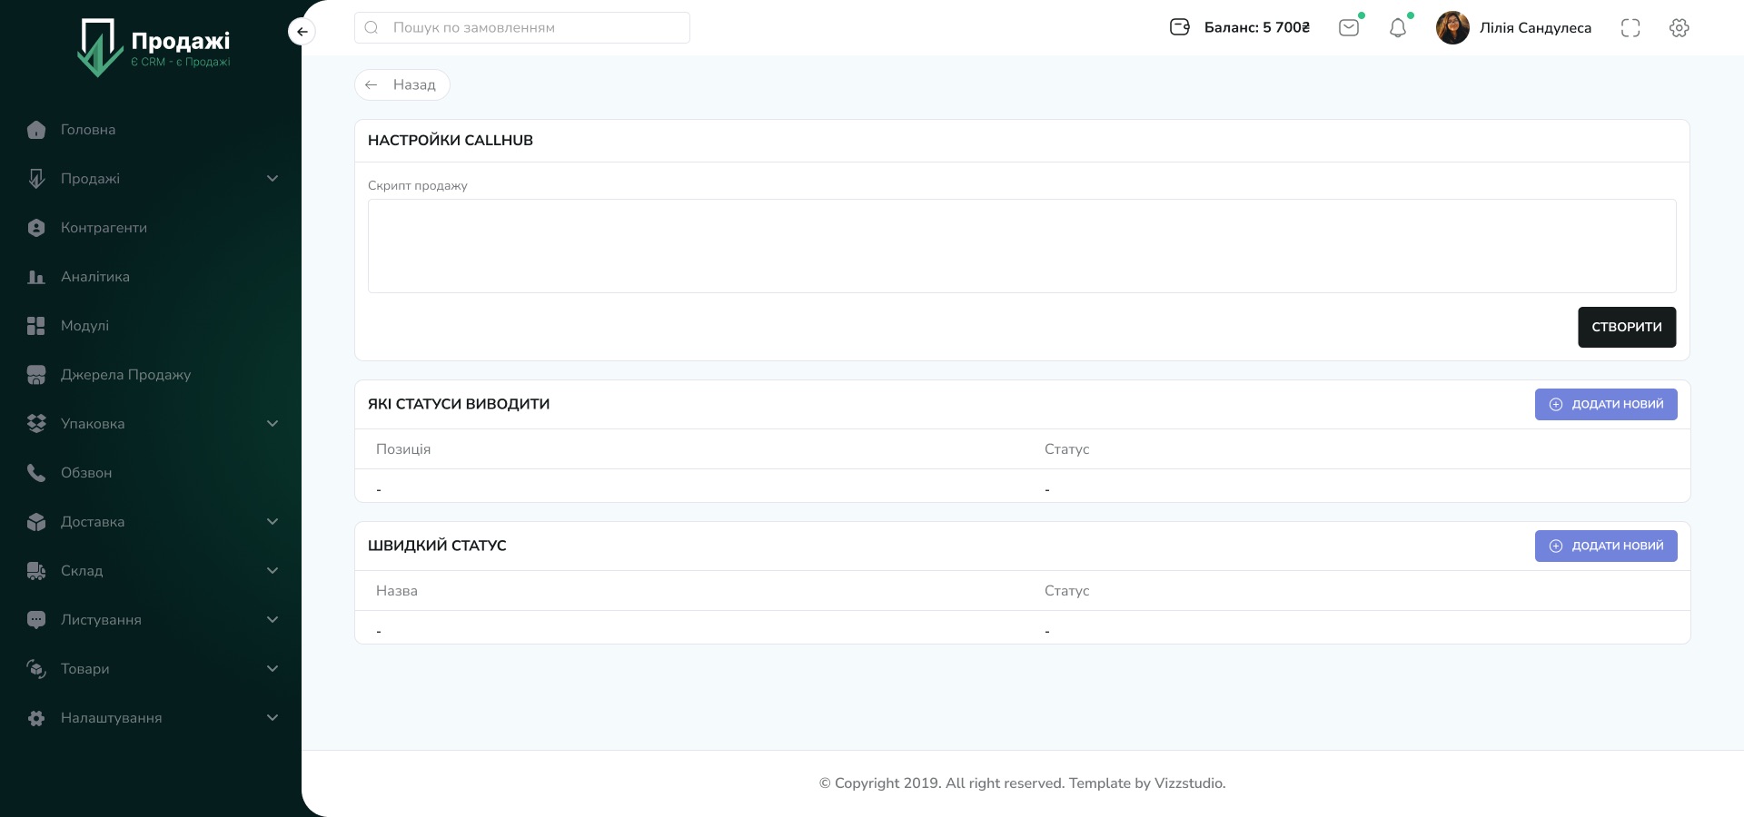Screen dimensions: 1744x817
Task: Expand the Продажі menu chevron
Action: (272, 179)
